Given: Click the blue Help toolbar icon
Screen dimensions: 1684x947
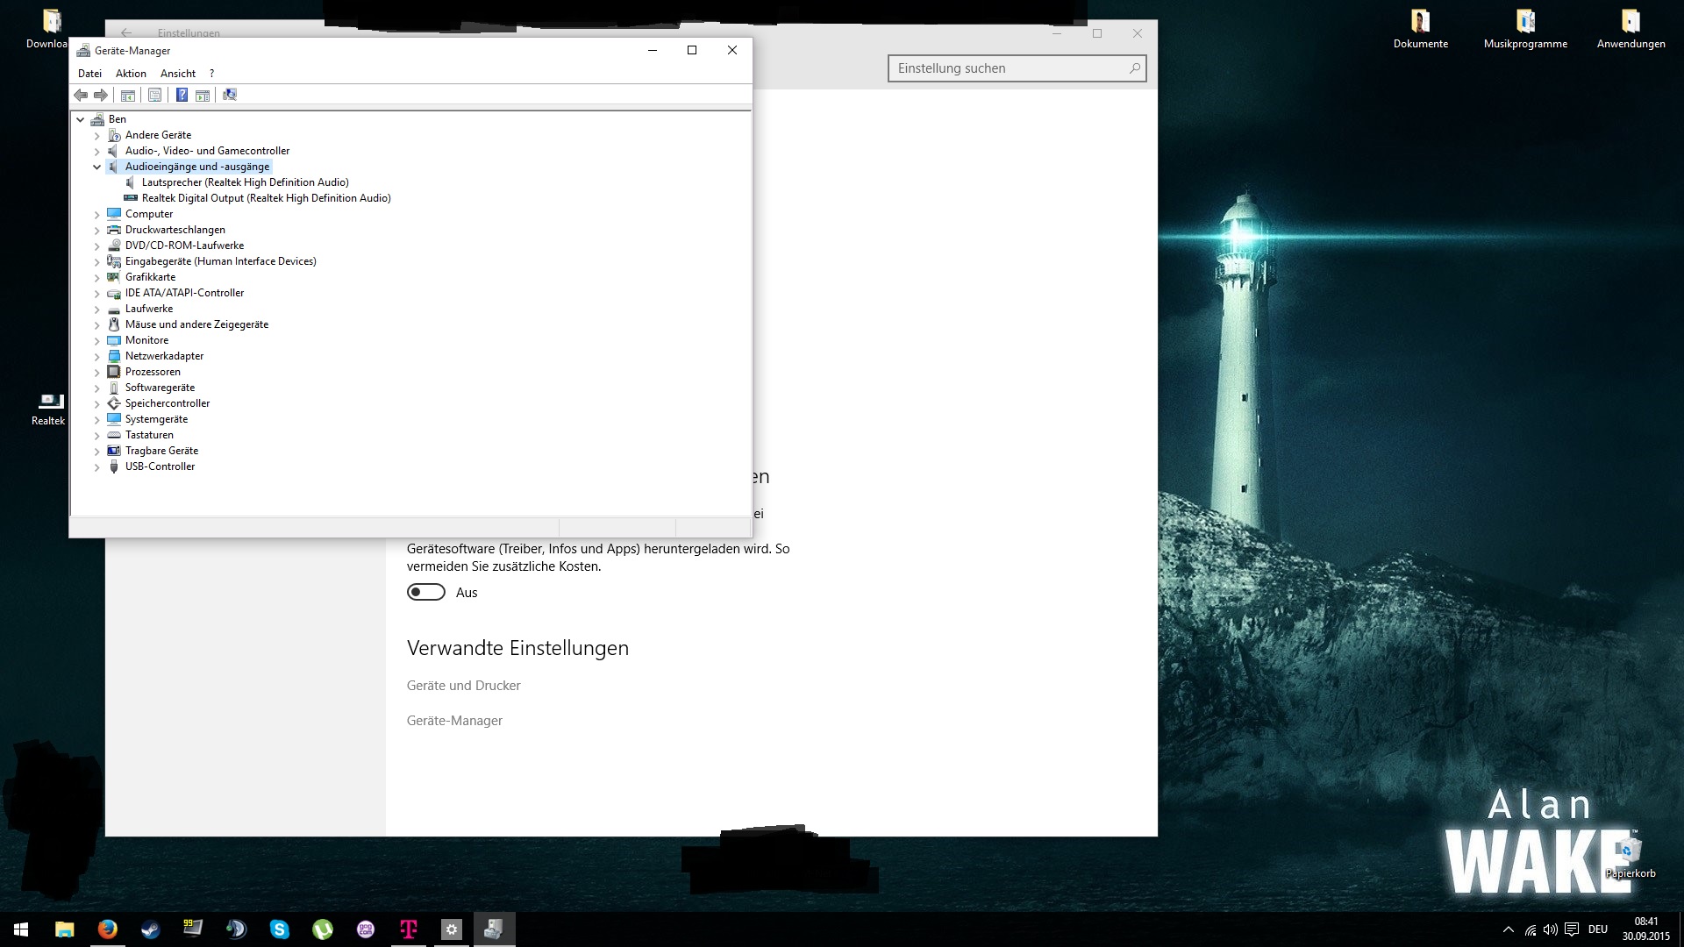Looking at the screenshot, I should [x=182, y=95].
